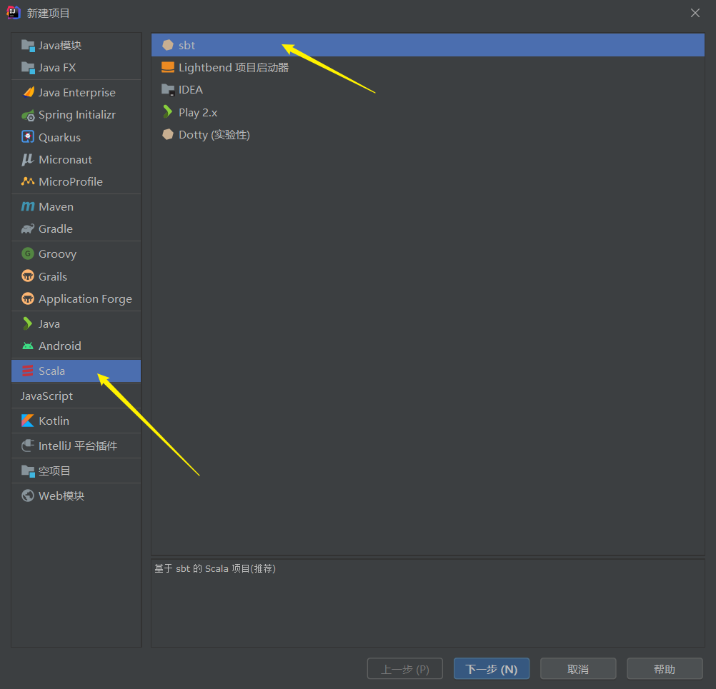Click the 帮助 (Help) button
The image size is (716, 689).
coord(664,668)
